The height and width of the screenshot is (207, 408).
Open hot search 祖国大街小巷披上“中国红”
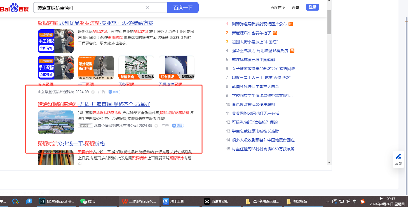coord(255,42)
